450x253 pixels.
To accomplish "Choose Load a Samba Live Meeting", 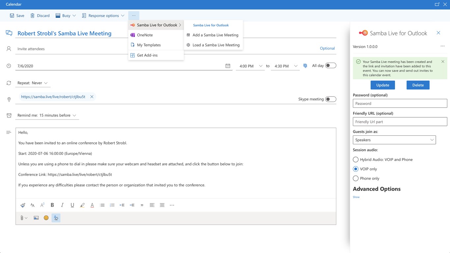I will point(213,45).
